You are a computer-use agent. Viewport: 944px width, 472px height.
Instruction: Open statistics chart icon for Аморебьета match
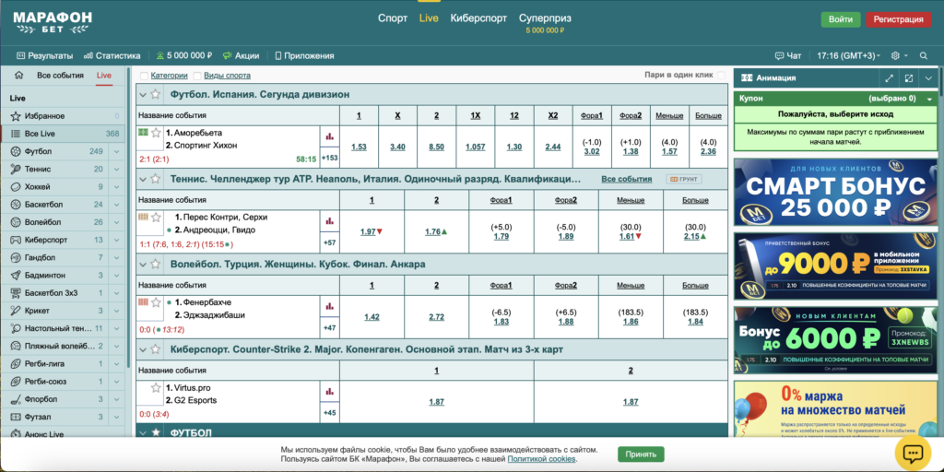tap(329, 136)
